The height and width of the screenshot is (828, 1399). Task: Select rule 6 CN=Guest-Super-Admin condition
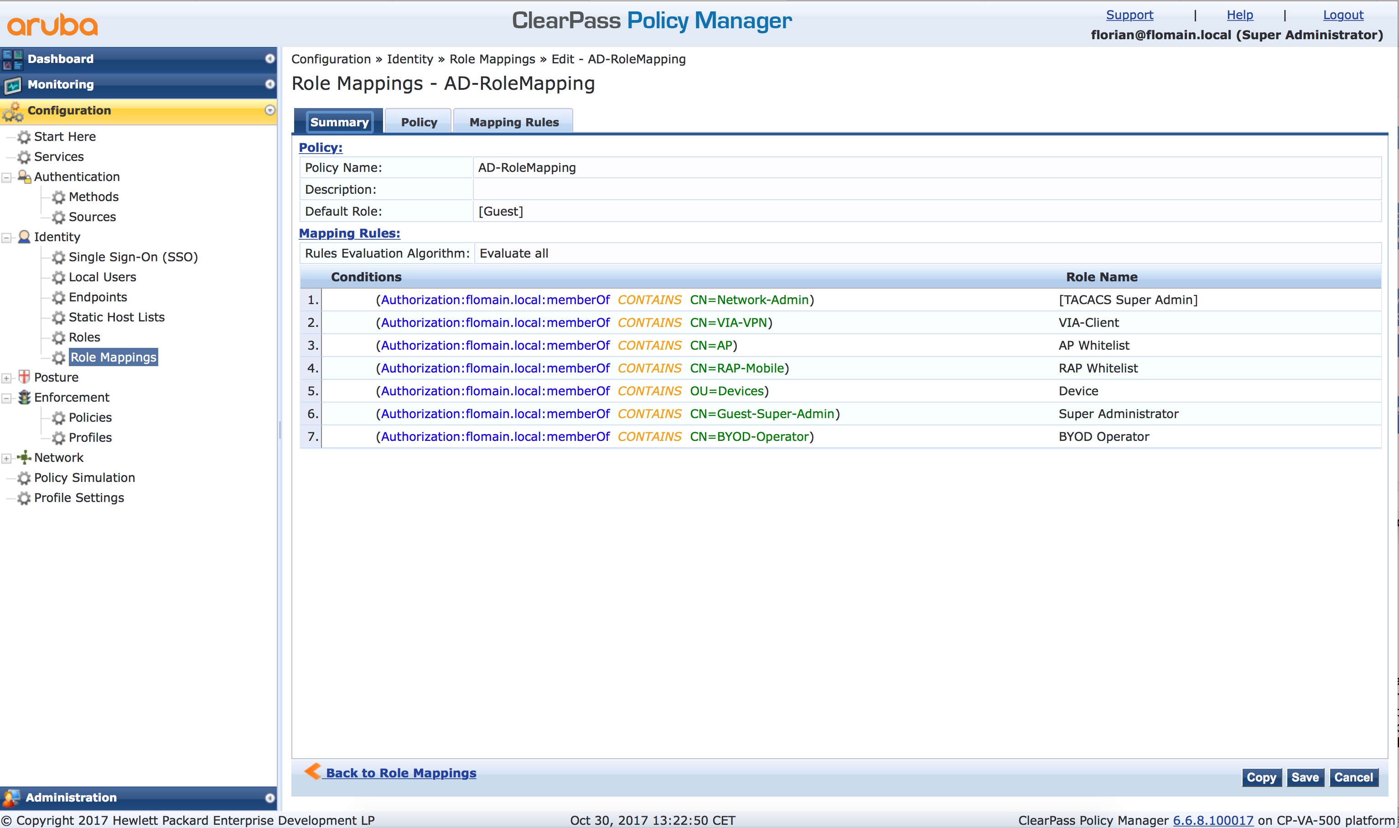608,414
